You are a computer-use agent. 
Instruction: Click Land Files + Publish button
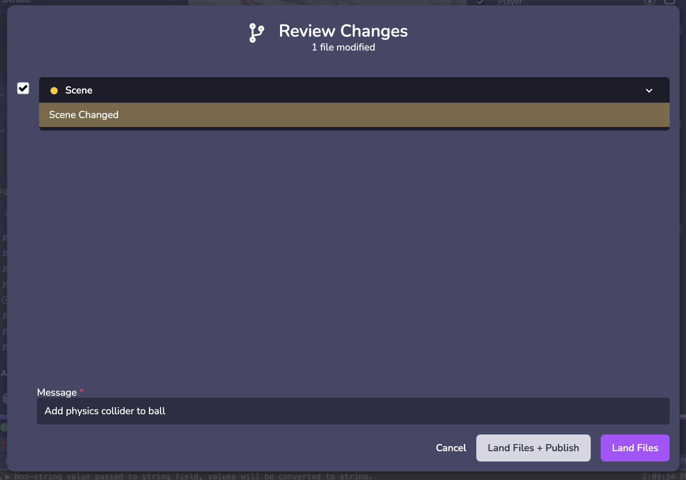tap(533, 448)
